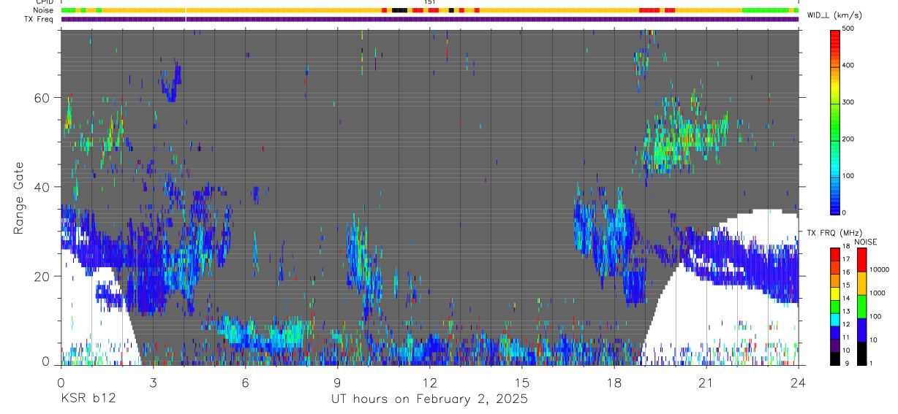Click the '1000' tick on the noise scale
The image size is (898, 414).
(x=878, y=293)
